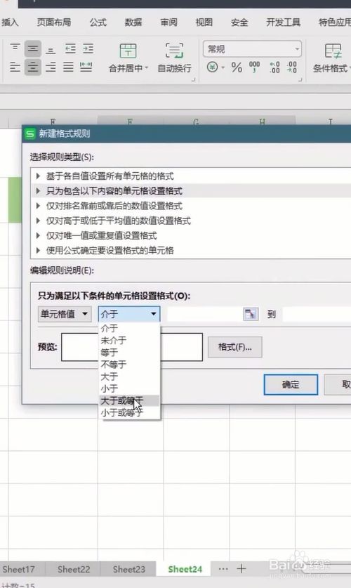Click the align left icon
The width and height of the screenshot is (351, 588).
coord(15,67)
